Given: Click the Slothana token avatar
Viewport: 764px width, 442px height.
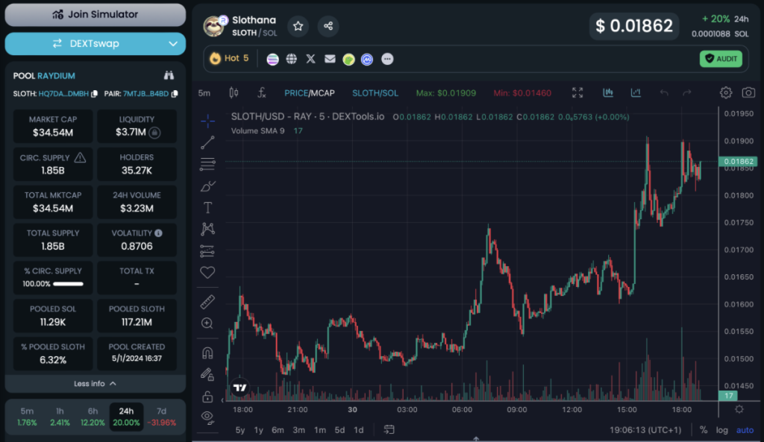Looking at the screenshot, I should pyautogui.click(x=214, y=26).
